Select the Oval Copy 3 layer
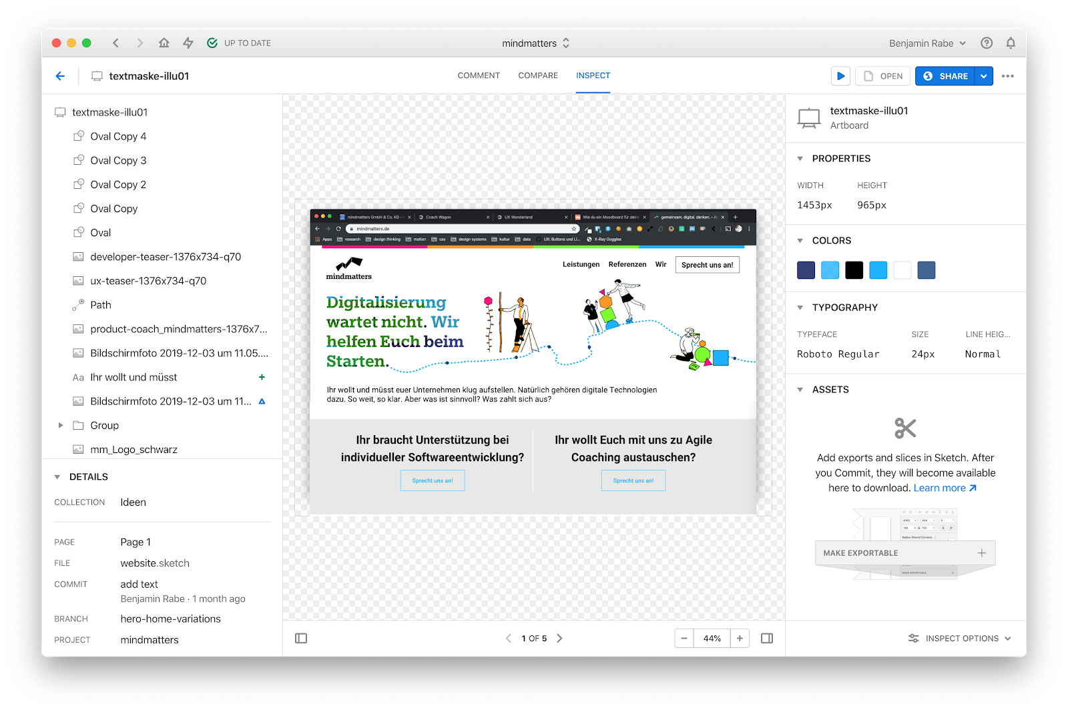The height and width of the screenshot is (712, 1068). click(x=162, y=160)
